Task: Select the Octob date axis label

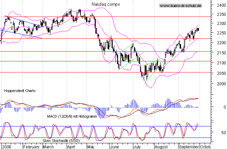Action: [x=205, y=147]
